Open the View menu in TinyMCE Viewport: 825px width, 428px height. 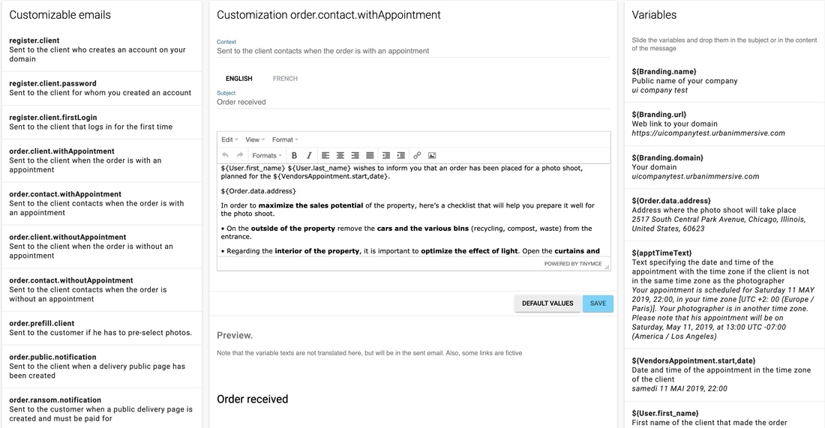click(255, 139)
